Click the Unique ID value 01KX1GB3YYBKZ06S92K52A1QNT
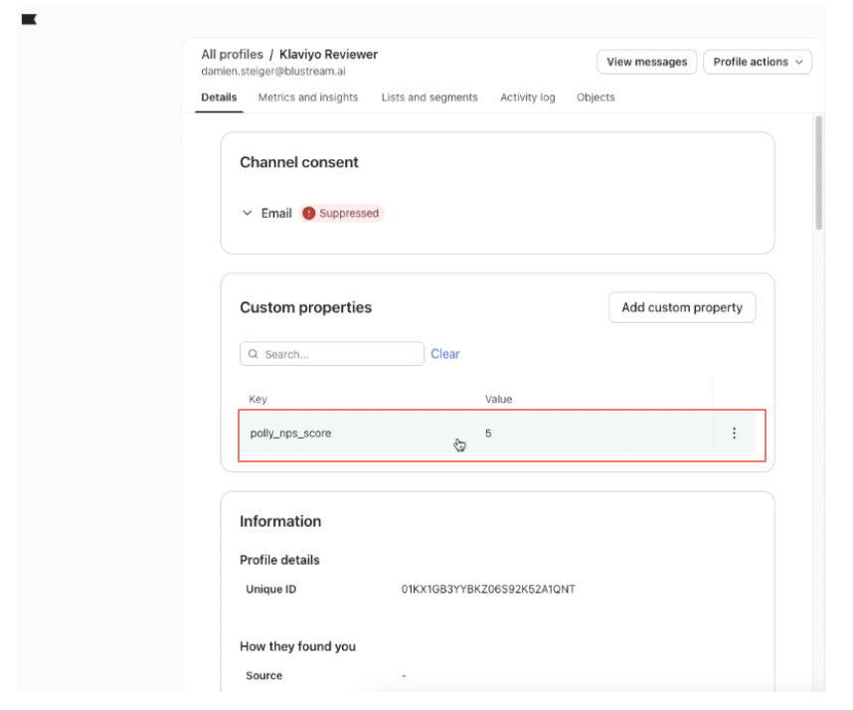The width and height of the screenshot is (853, 710). click(488, 590)
